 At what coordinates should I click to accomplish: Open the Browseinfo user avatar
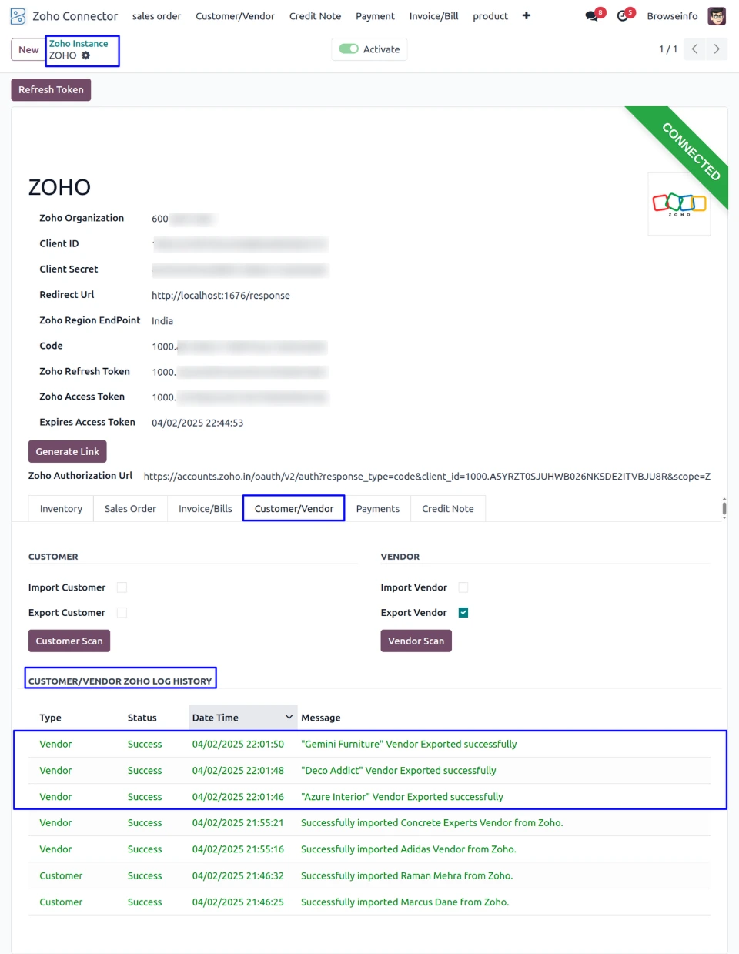tap(717, 16)
